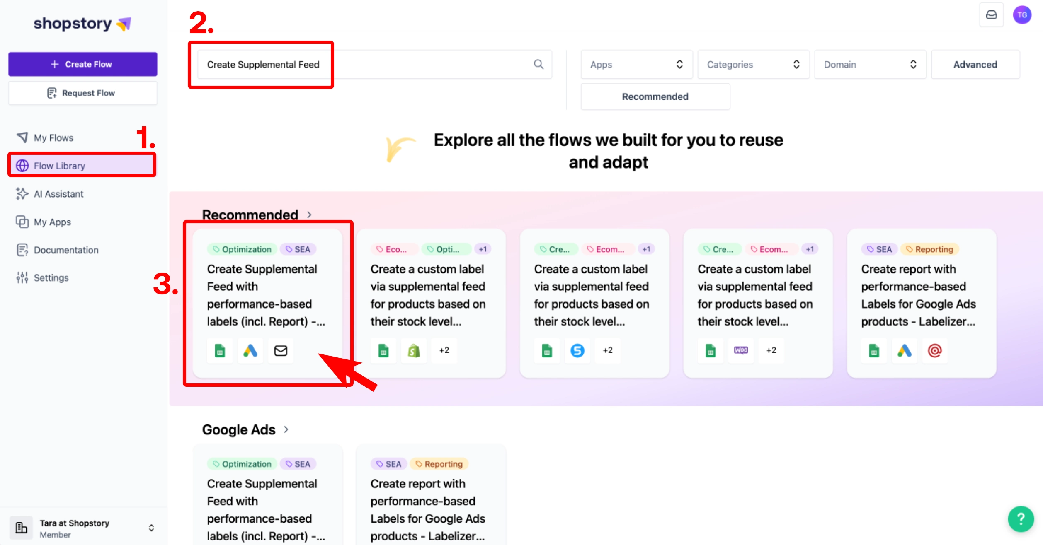Open the Domain filter dropdown
1043x545 pixels.
(870, 64)
